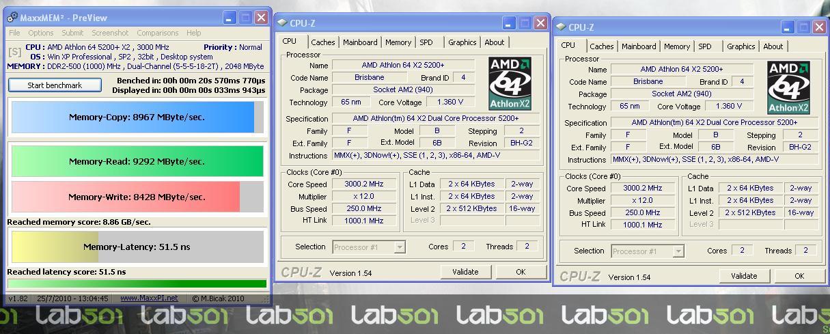
Task: Click Code Name Brisbane in right CPU-Z
Action: [648, 81]
